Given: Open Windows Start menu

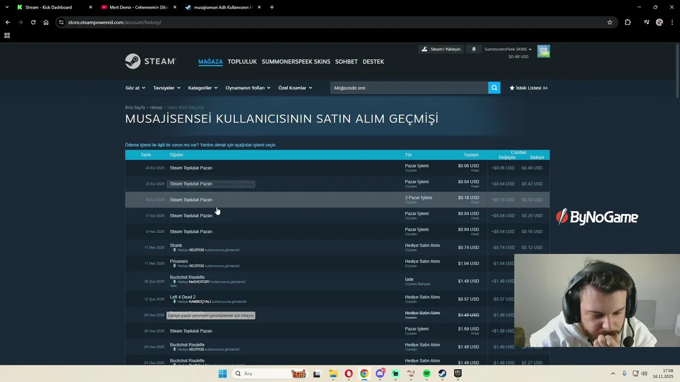Looking at the screenshot, I should pos(223,374).
